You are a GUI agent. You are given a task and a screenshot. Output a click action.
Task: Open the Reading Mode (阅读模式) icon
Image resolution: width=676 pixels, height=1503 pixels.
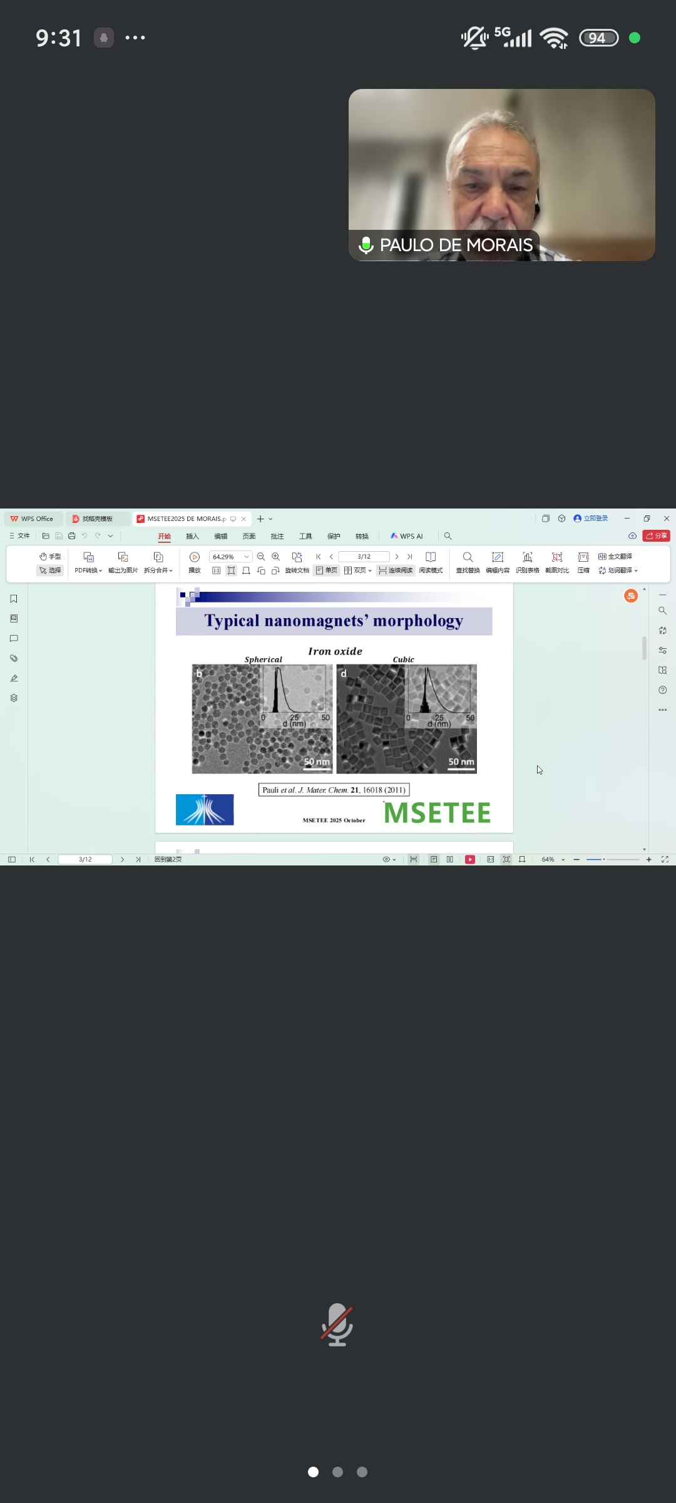click(431, 557)
